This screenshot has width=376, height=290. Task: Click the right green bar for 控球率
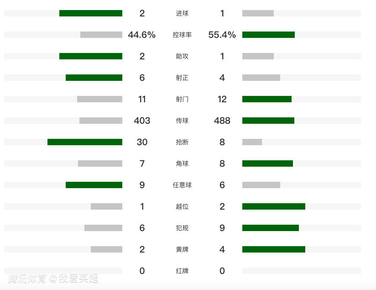[268, 35]
